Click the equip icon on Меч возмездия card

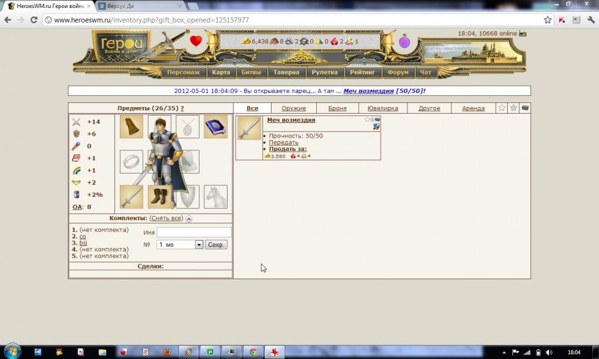(376, 127)
